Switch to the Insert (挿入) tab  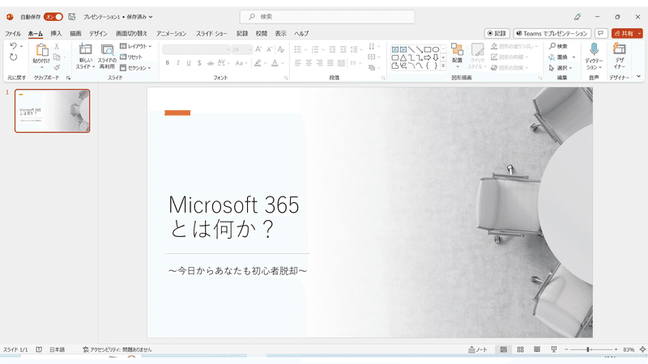(x=56, y=33)
